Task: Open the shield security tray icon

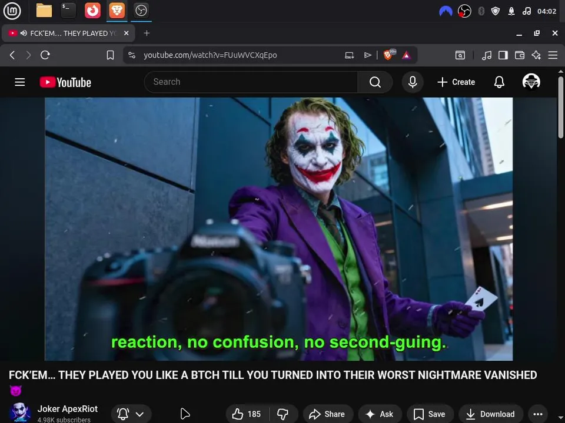Action: point(496,11)
